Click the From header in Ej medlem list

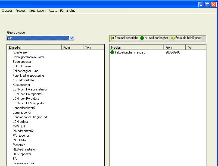(x=72, y=48)
